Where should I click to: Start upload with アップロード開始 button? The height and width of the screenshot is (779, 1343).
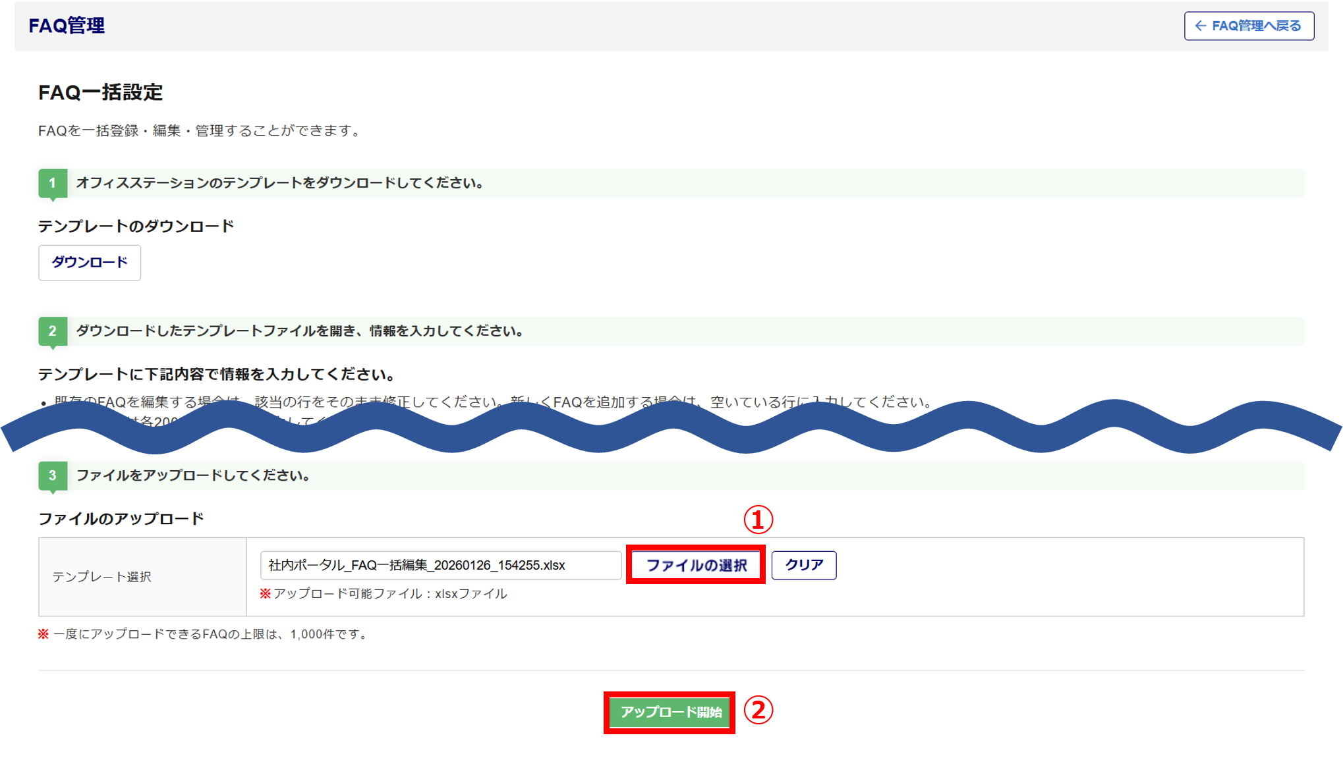point(670,712)
